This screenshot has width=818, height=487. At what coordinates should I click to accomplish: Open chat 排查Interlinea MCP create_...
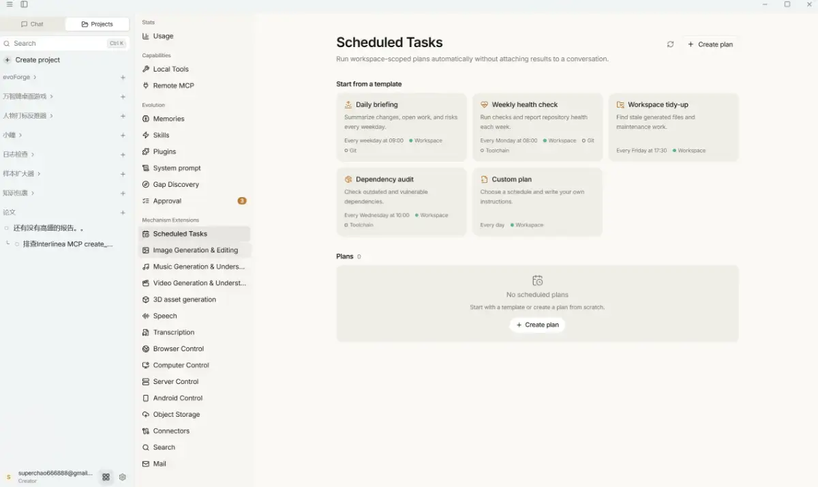coord(68,244)
